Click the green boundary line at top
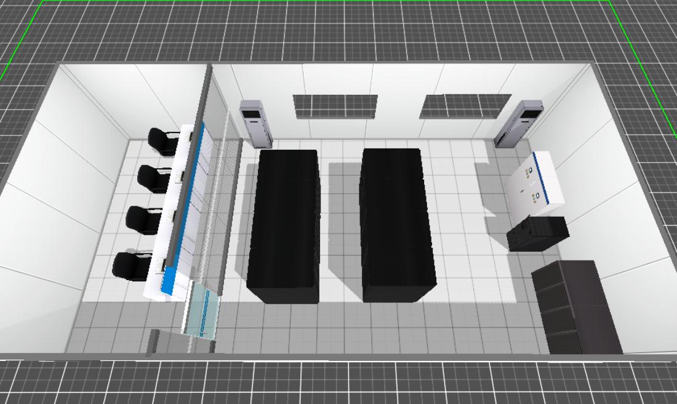The width and height of the screenshot is (677, 404). coord(326,2)
